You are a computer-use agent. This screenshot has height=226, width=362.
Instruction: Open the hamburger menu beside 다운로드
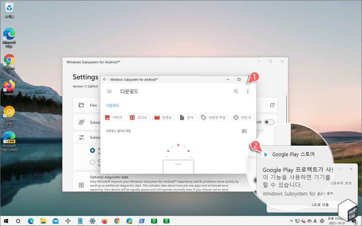(x=109, y=92)
